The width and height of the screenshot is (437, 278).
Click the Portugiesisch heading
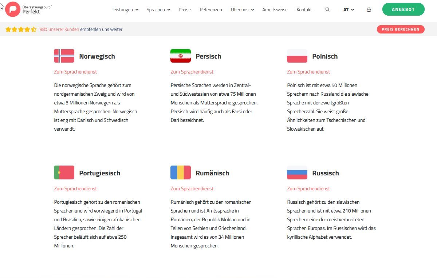100,173
